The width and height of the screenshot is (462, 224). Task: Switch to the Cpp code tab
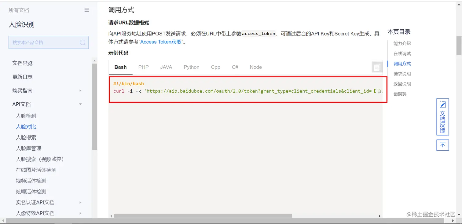215,67
